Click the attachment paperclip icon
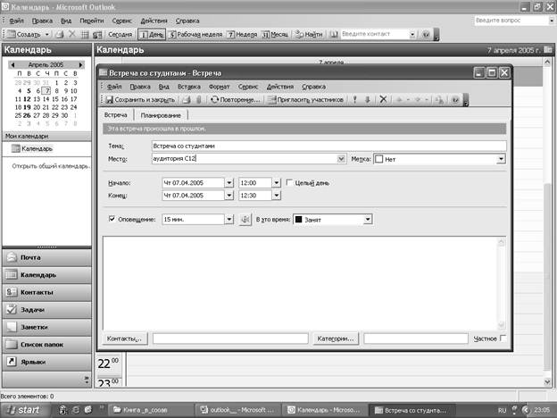This screenshot has width=557, height=418. coord(199,99)
